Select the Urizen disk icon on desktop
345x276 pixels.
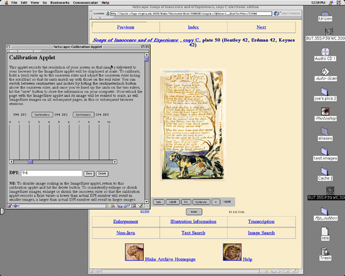click(x=325, y=17)
